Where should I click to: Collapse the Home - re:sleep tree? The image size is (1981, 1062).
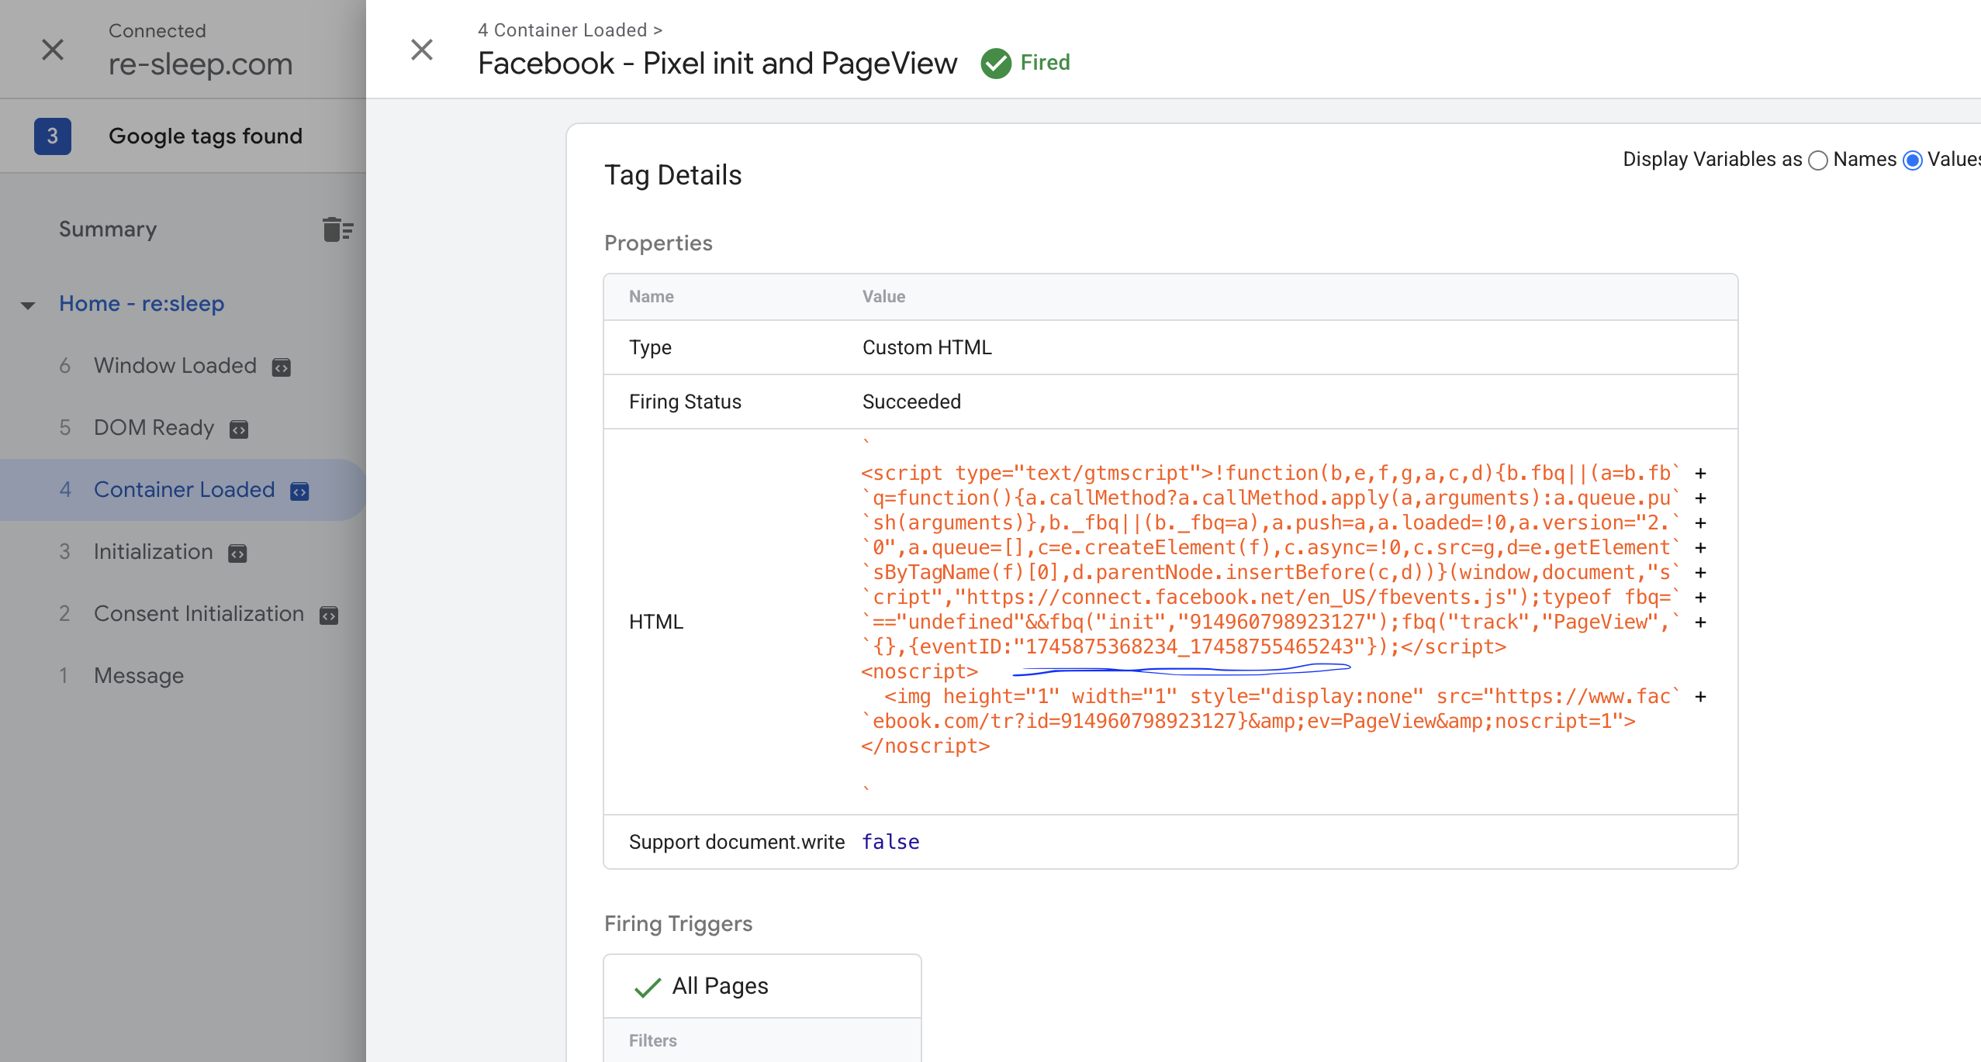pos(28,305)
